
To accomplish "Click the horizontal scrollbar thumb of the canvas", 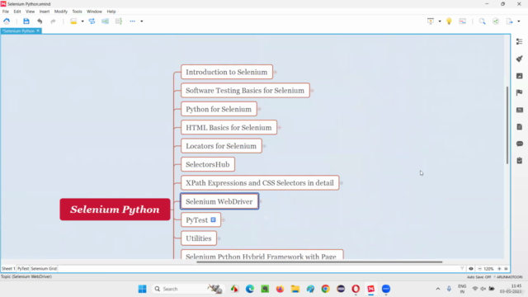I will 319,262.
